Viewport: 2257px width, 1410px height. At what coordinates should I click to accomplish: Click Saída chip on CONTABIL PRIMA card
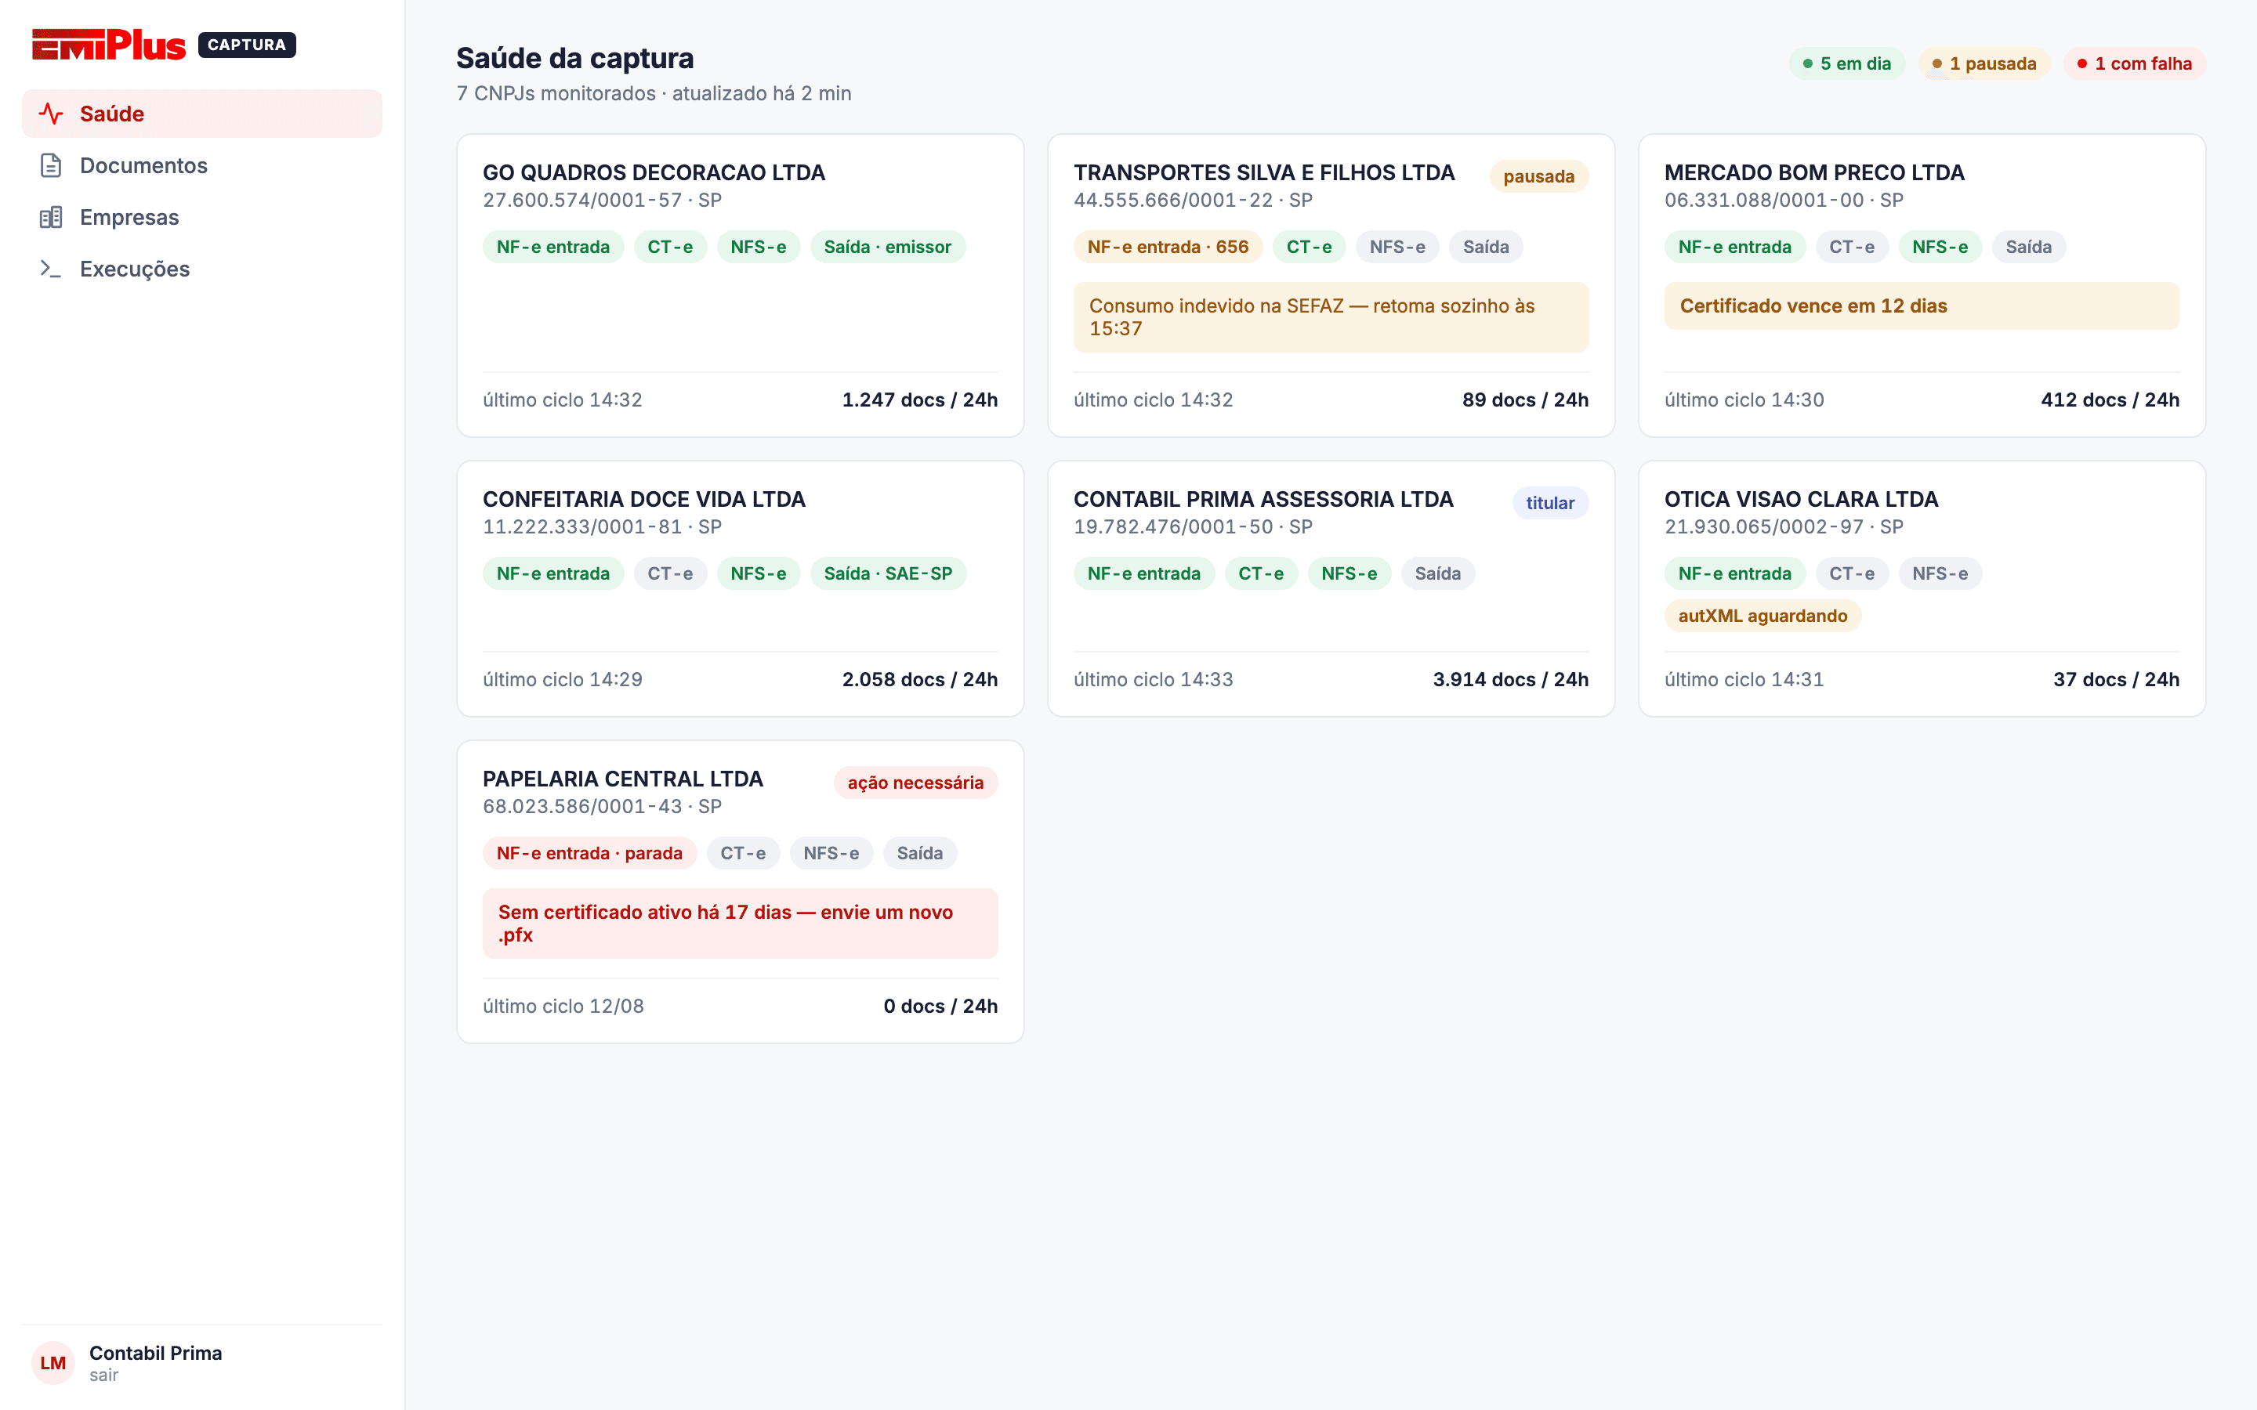coord(1437,573)
